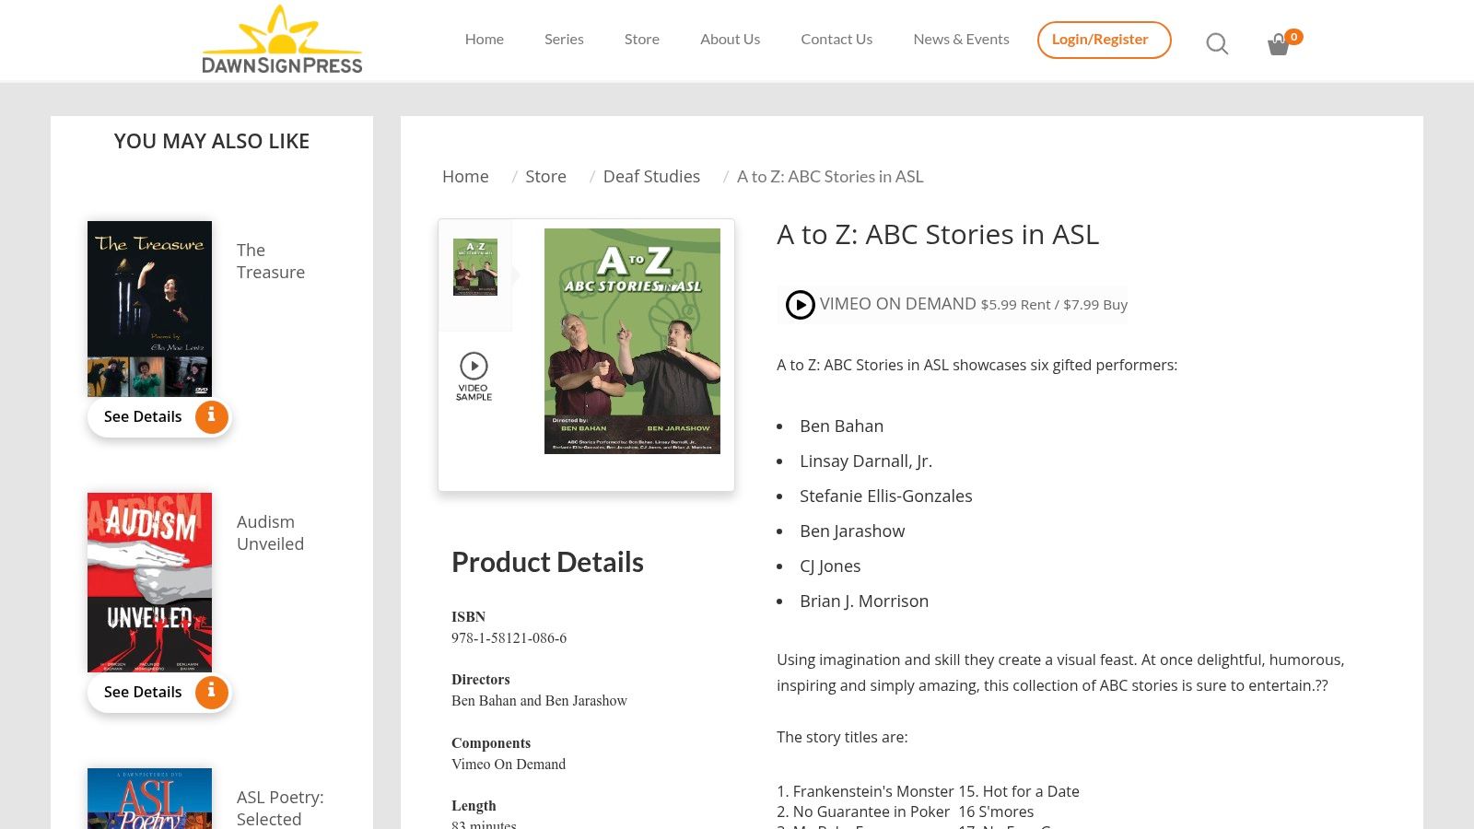
Task: Open the Store menu
Action: (x=642, y=39)
